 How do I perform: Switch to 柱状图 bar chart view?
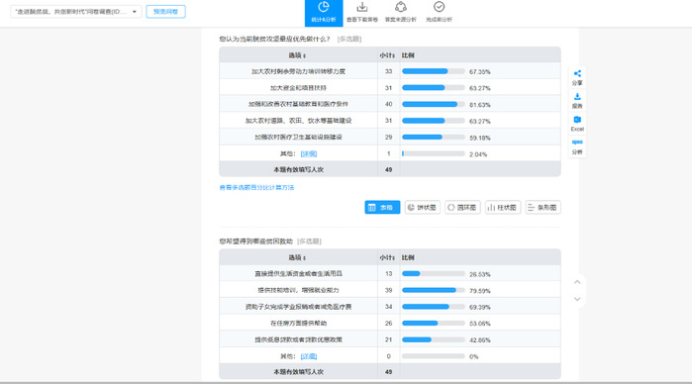tap(503, 208)
